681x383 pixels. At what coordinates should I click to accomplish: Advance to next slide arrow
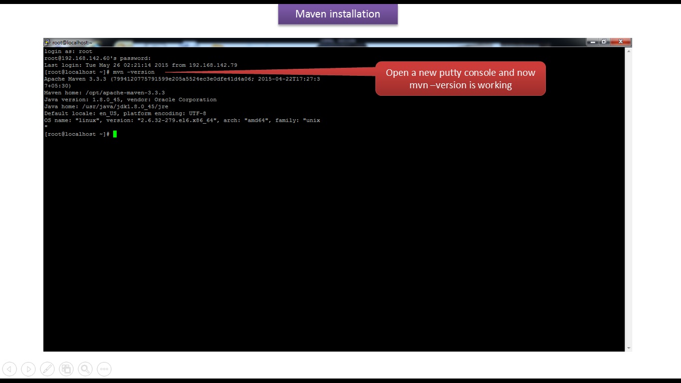pos(28,369)
